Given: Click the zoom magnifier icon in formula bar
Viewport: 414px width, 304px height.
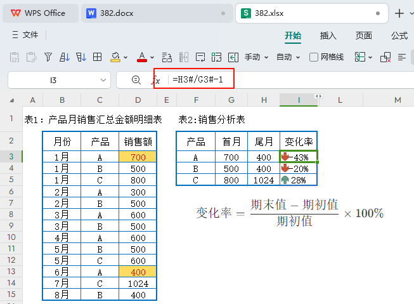Looking at the screenshot, I should [x=136, y=80].
